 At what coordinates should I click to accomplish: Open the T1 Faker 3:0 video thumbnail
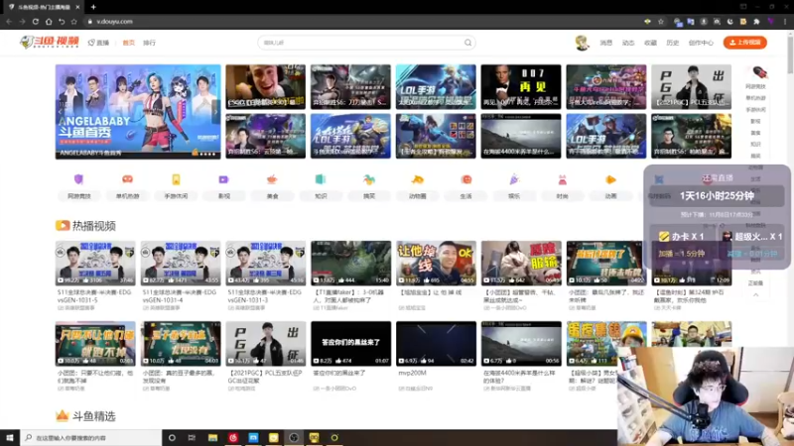tap(351, 264)
